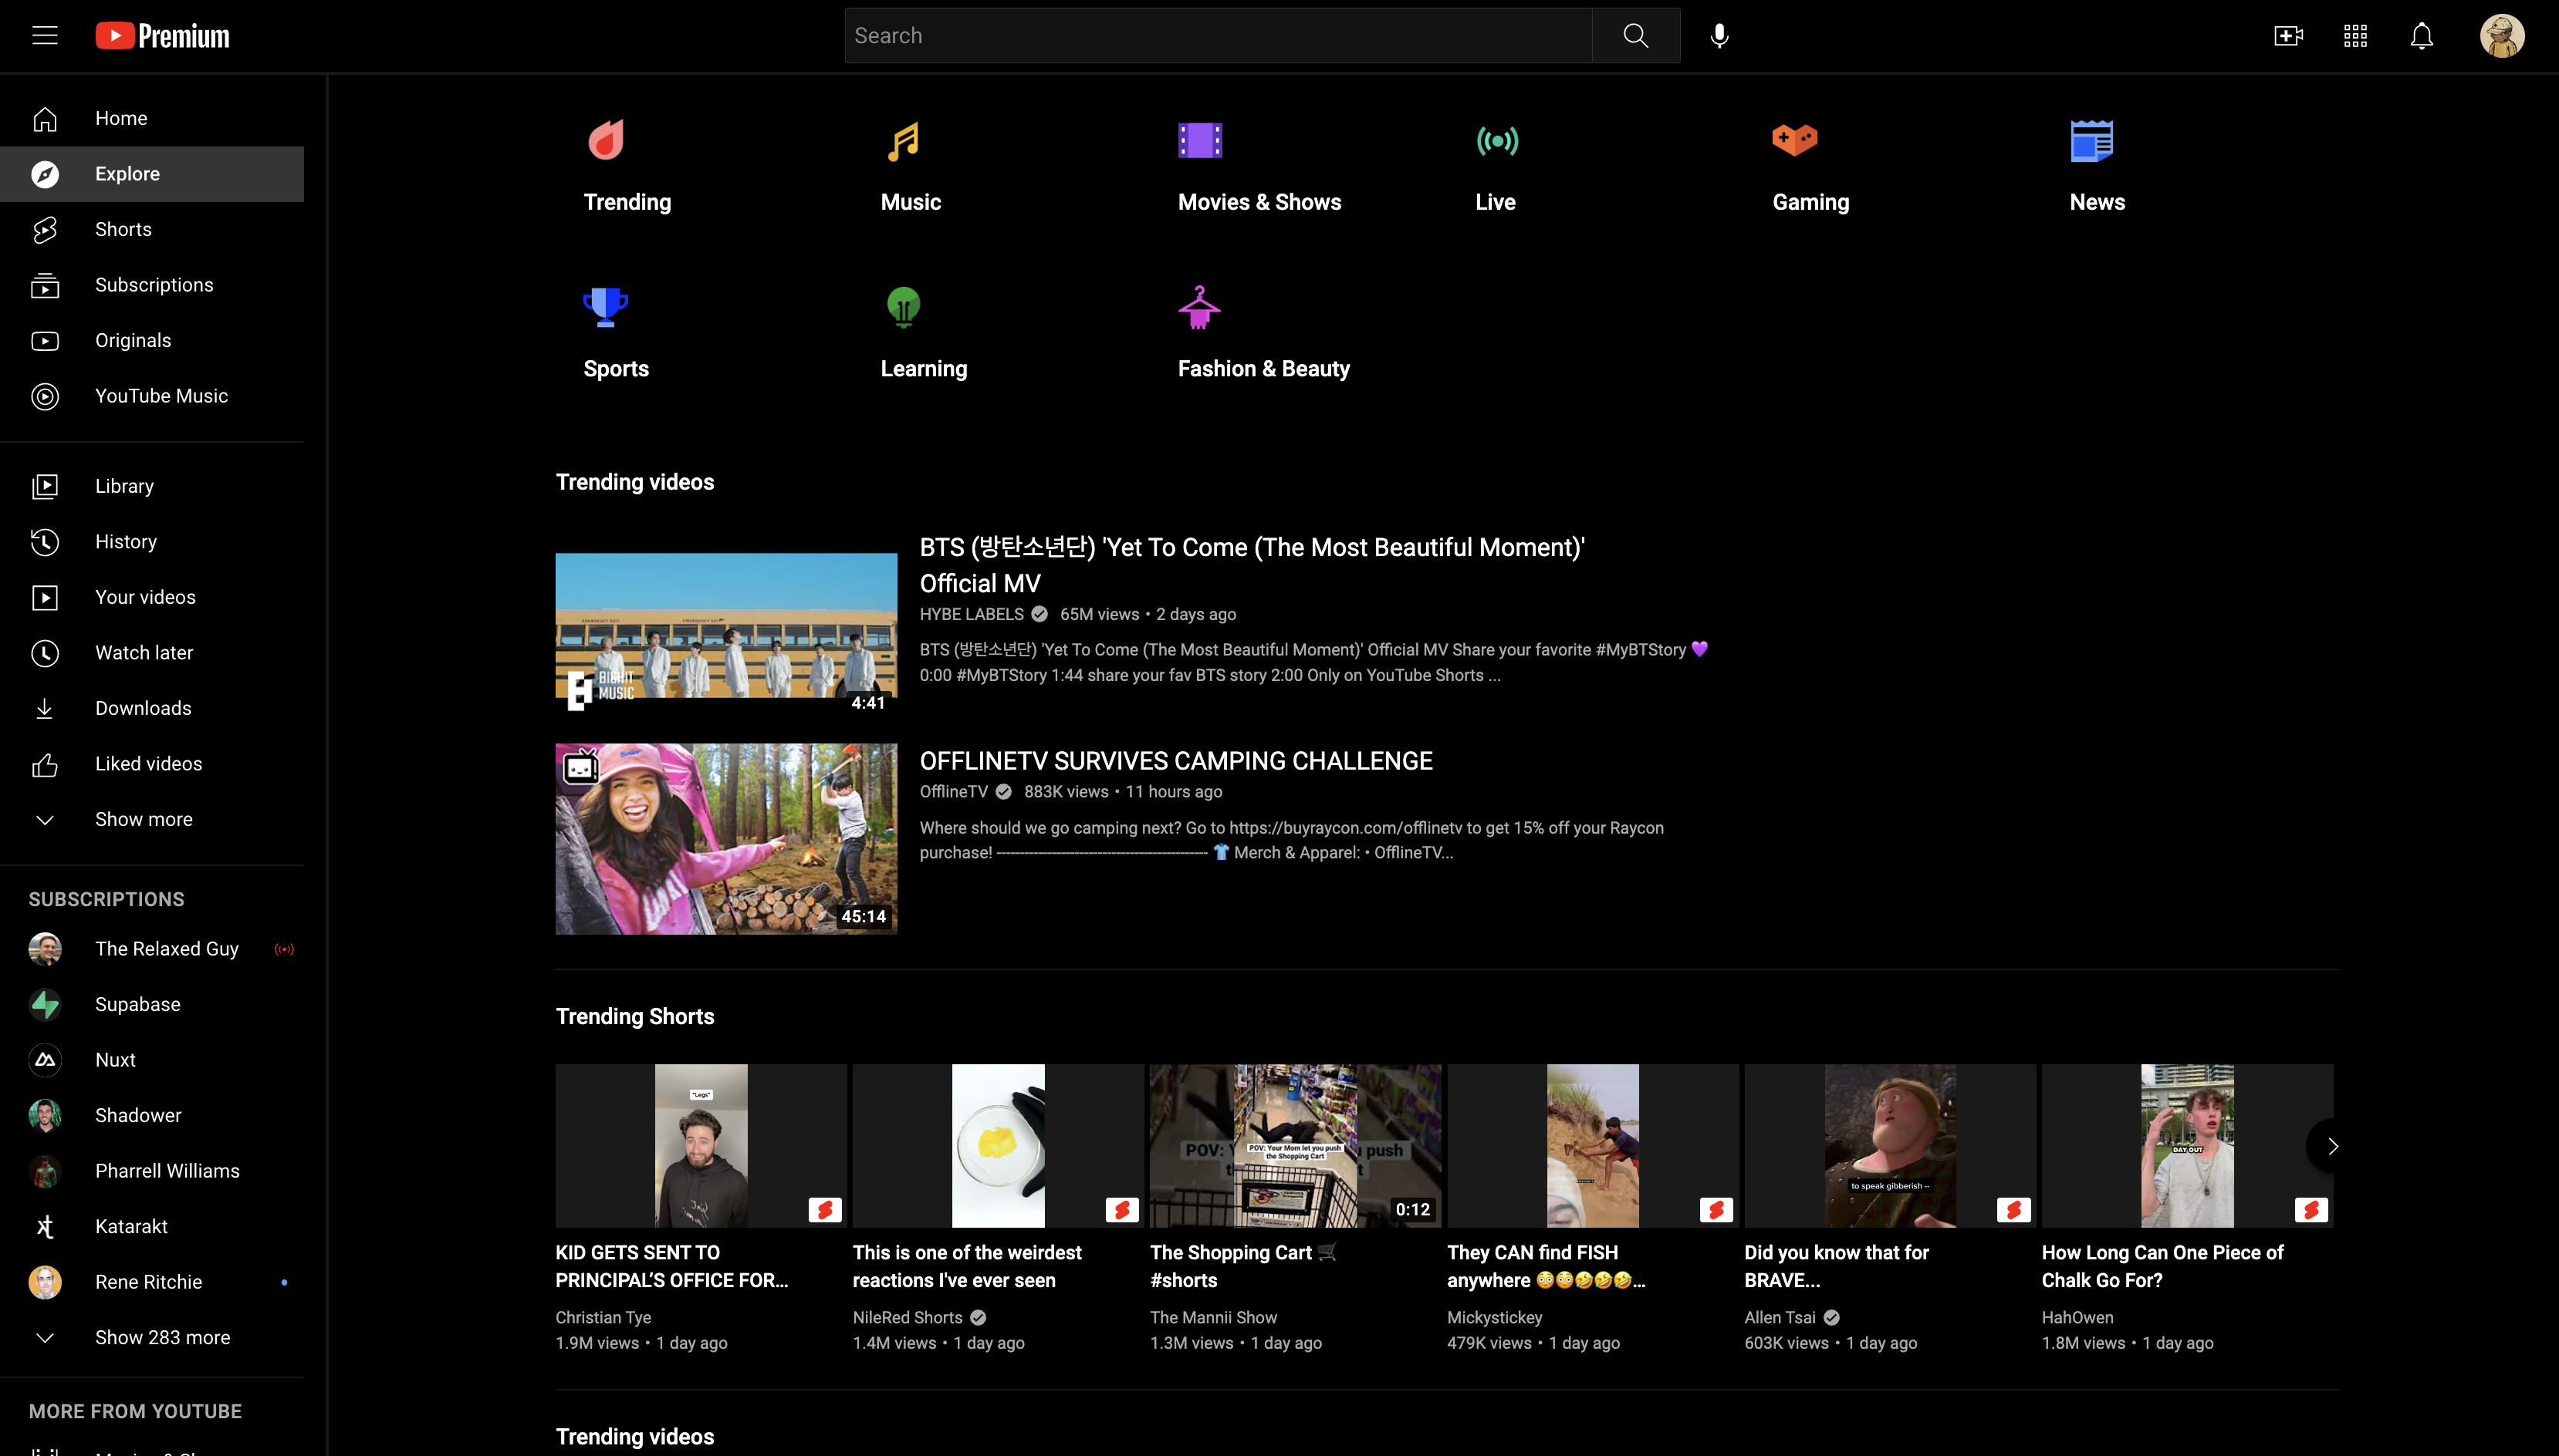Visit the HYBE LABELS channel
2559x1456 pixels.
(970, 614)
